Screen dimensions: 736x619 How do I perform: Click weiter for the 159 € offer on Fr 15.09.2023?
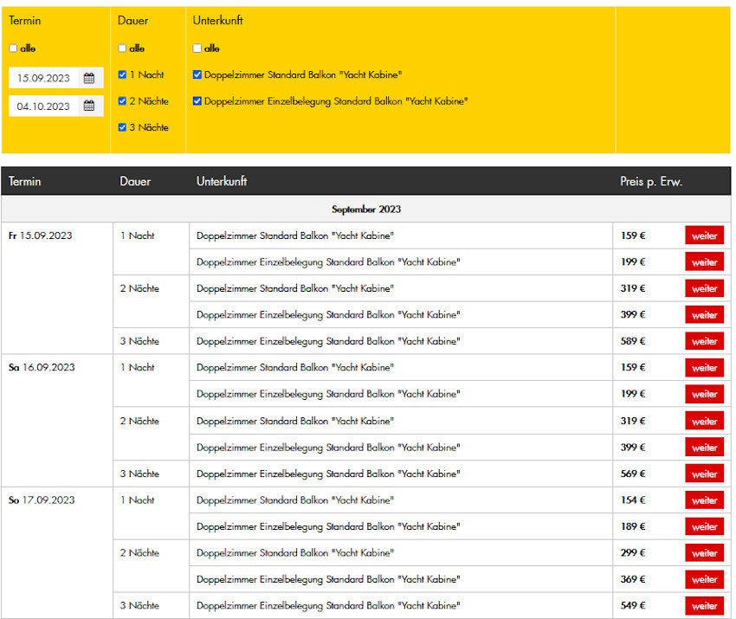[x=704, y=235]
